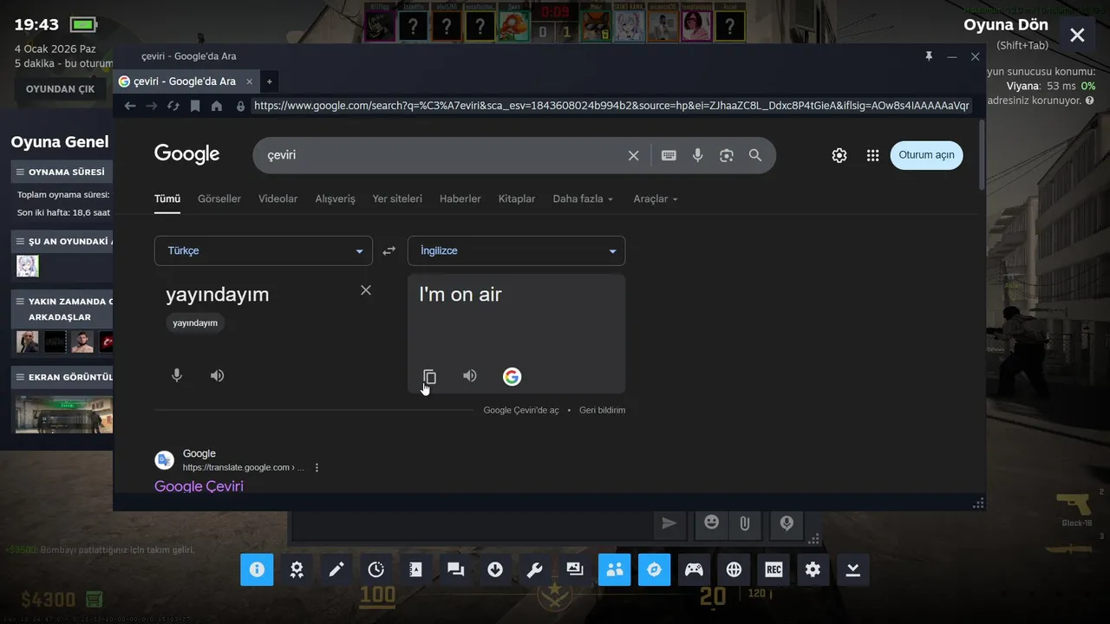Clear Google search box X
This screenshot has height=624, width=1110.
[633, 155]
